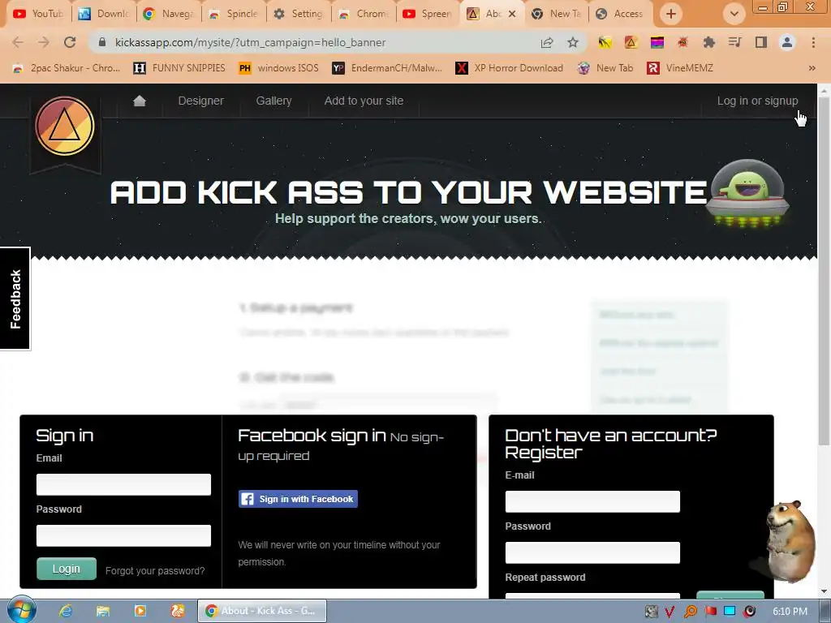Go back using the browser back arrow
The image size is (831, 623).
pos(18,42)
